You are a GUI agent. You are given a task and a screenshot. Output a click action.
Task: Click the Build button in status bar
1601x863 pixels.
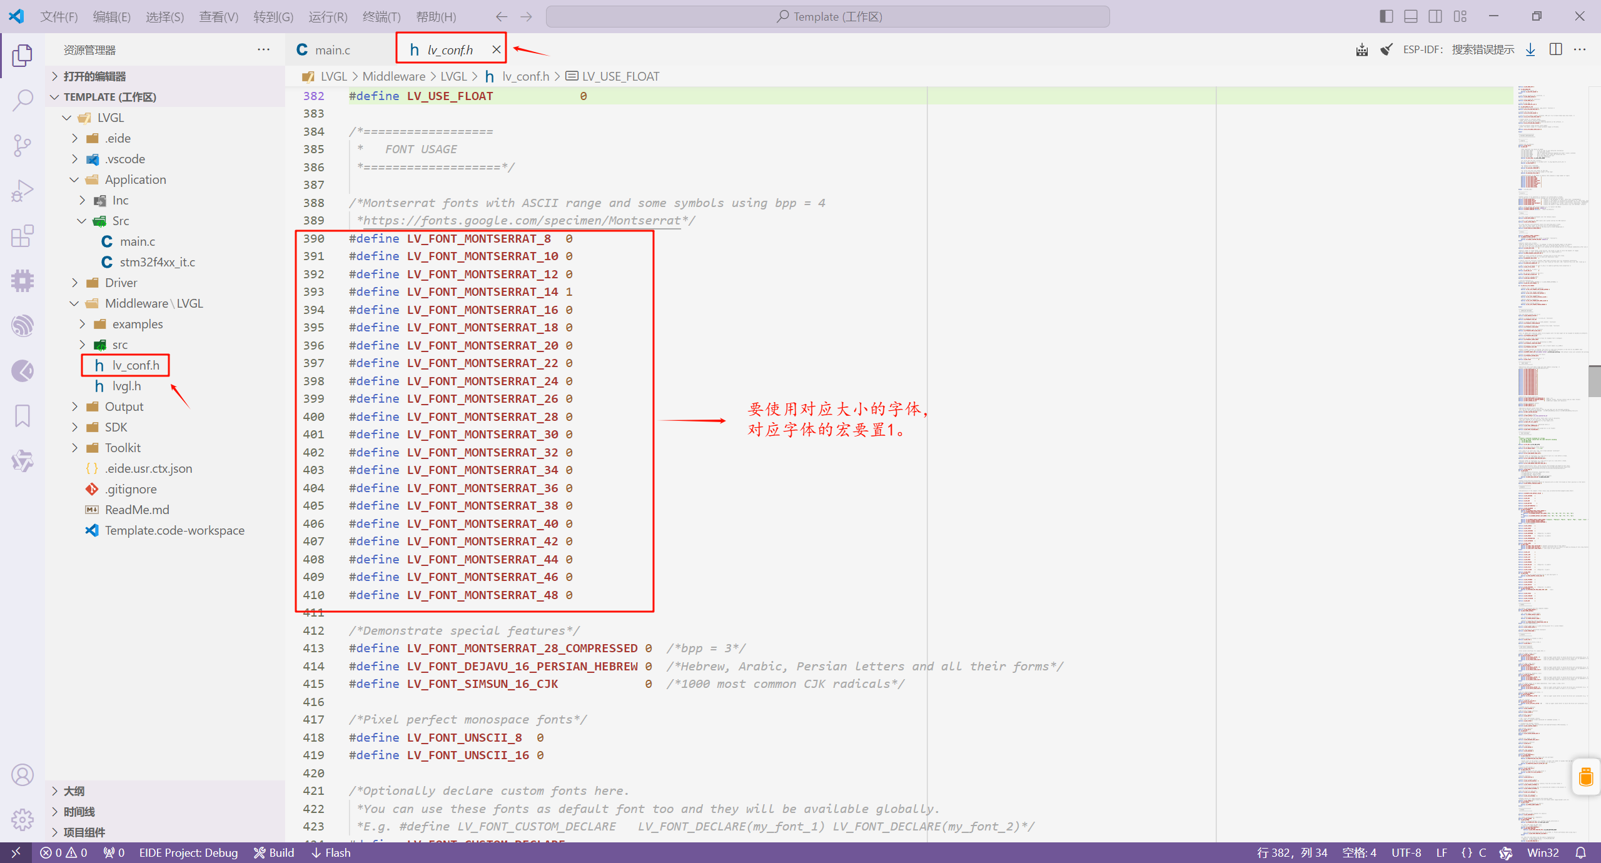[274, 852]
